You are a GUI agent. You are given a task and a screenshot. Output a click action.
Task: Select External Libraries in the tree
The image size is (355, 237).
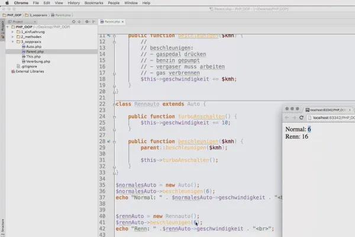(28, 72)
